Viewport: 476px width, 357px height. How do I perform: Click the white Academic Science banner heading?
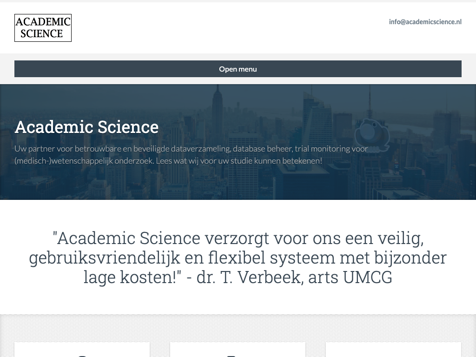click(x=86, y=127)
